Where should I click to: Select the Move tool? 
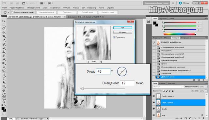(x=4, y=21)
